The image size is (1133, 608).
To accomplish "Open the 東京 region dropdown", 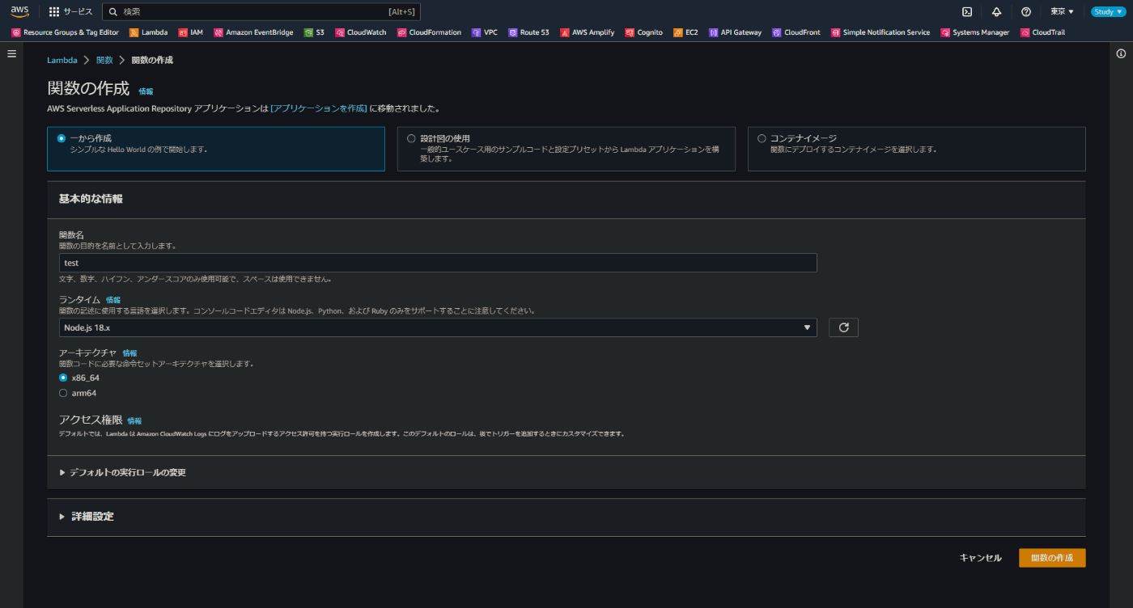I will pos(1062,12).
